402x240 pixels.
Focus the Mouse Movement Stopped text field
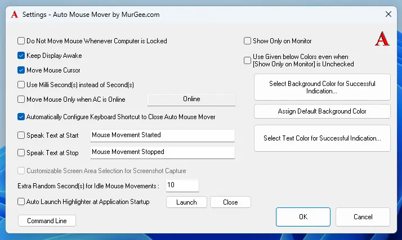(163, 152)
